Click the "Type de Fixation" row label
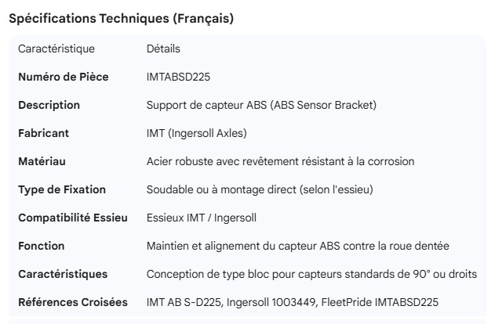495x324 pixels. 62,189
